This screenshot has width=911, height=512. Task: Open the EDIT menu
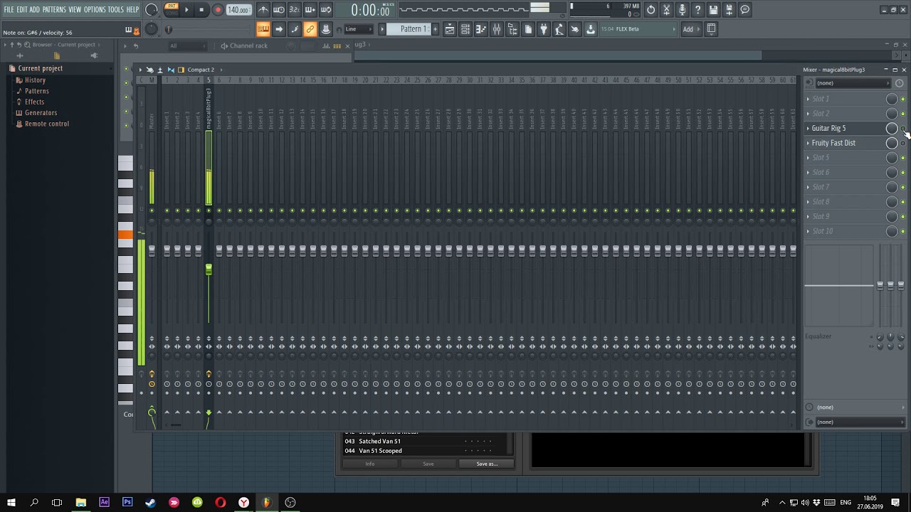click(22, 9)
